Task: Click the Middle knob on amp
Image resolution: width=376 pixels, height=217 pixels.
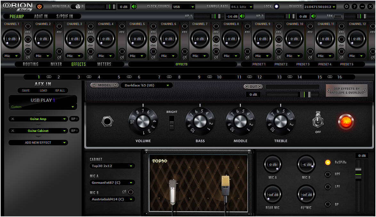Action: pos(240,121)
